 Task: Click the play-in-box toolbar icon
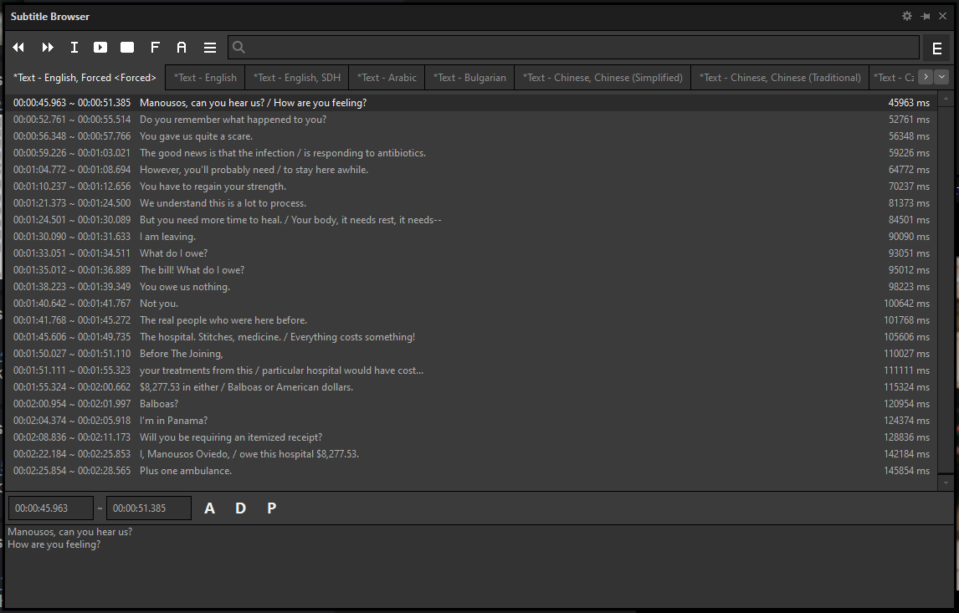(100, 48)
